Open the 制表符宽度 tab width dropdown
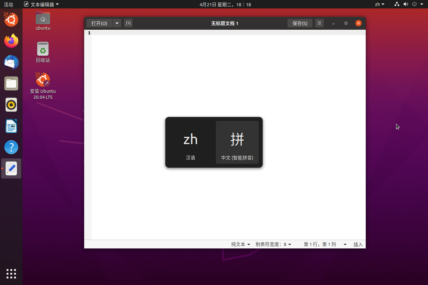 pyautogui.click(x=273, y=244)
